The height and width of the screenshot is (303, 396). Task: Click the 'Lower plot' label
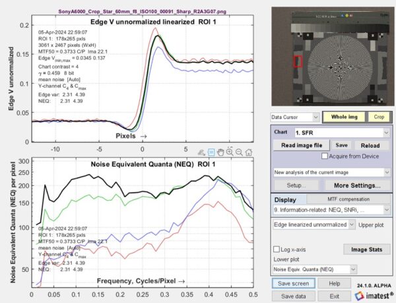[x=286, y=259]
